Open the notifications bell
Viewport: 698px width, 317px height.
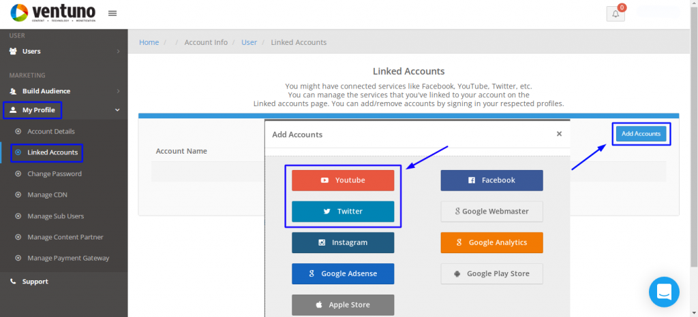[616, 14]
